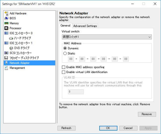The width and height of the screenshot is (161, 134).
Task: Select the フロッピー ディスク ドライブ icon
Action: point(7,58)
